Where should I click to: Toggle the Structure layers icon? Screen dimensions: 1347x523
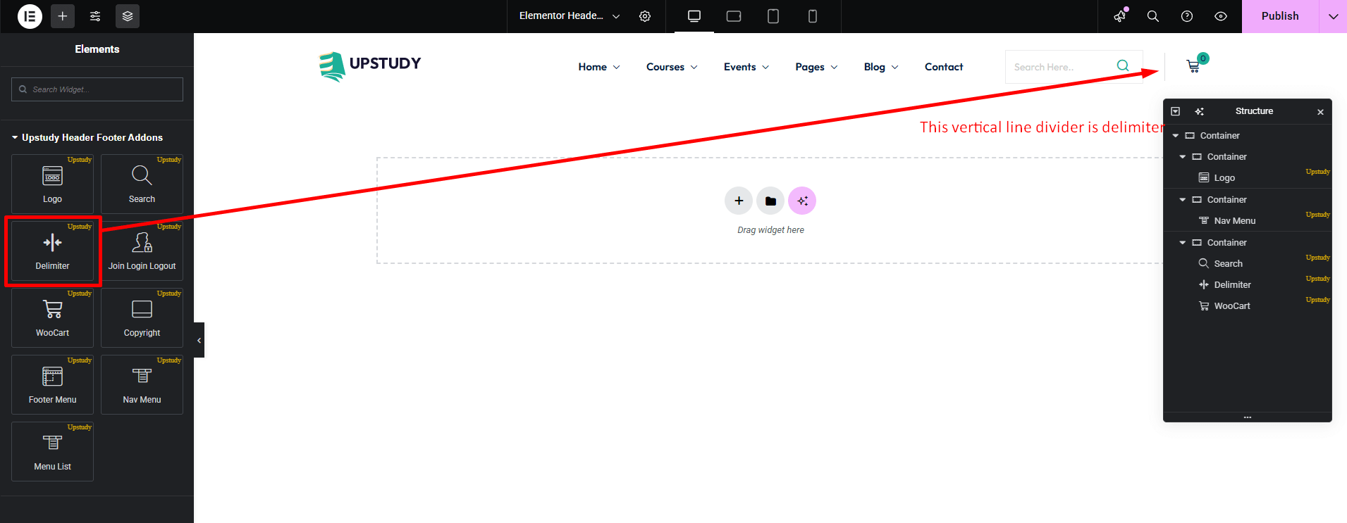pyautogui.click(x=128, y=16)
